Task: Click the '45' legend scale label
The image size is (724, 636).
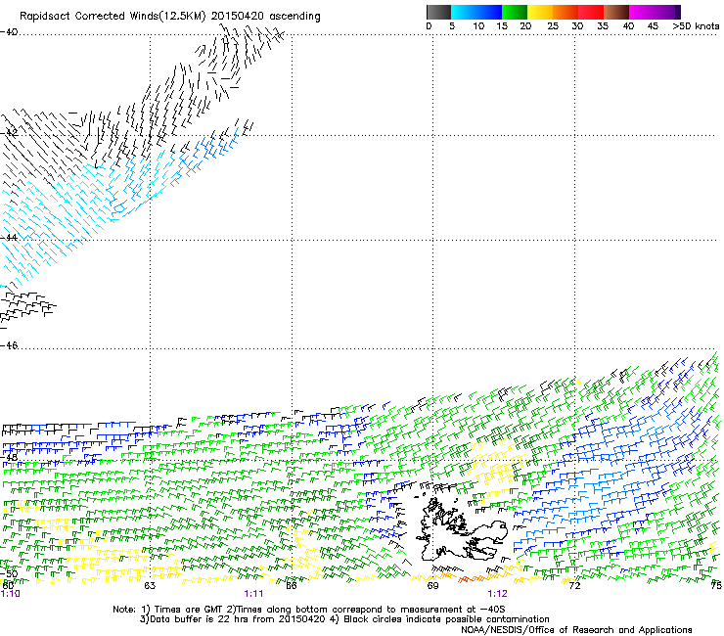Action: 653,26
